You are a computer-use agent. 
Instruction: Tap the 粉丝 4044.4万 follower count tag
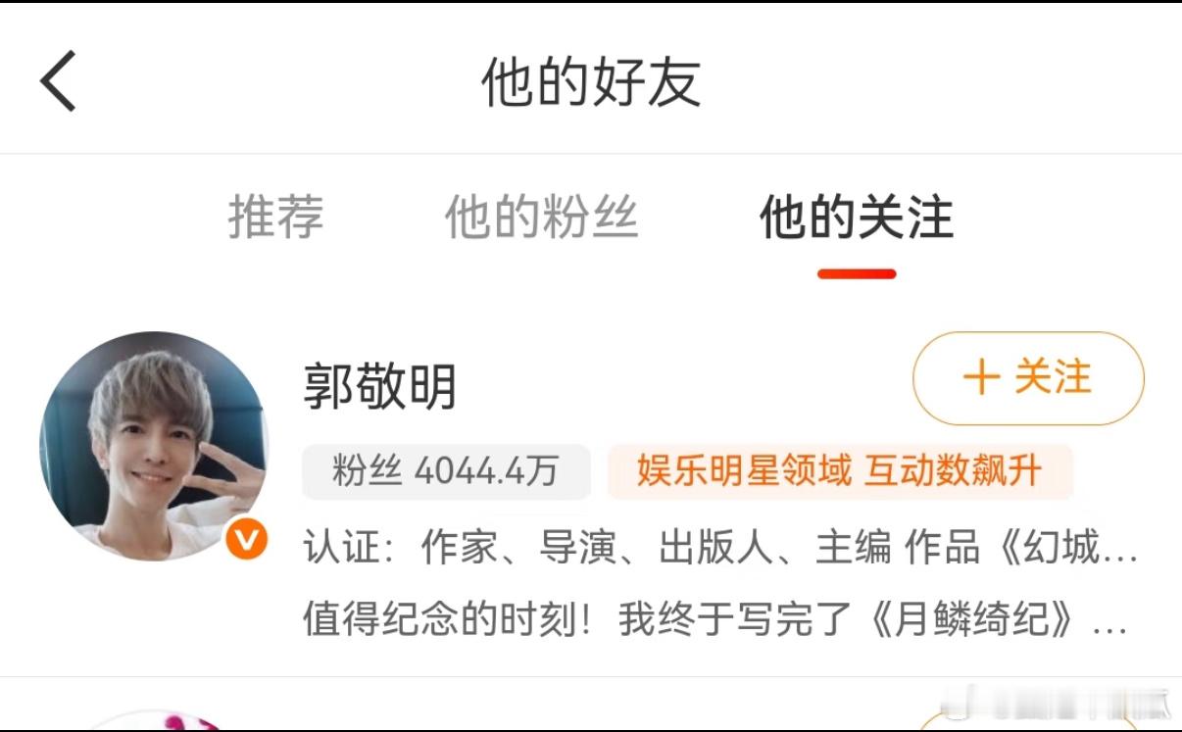tap(446, 472)
